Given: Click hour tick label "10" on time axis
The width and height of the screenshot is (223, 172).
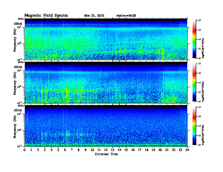Looking at the screenshot, I should (92, 150).
